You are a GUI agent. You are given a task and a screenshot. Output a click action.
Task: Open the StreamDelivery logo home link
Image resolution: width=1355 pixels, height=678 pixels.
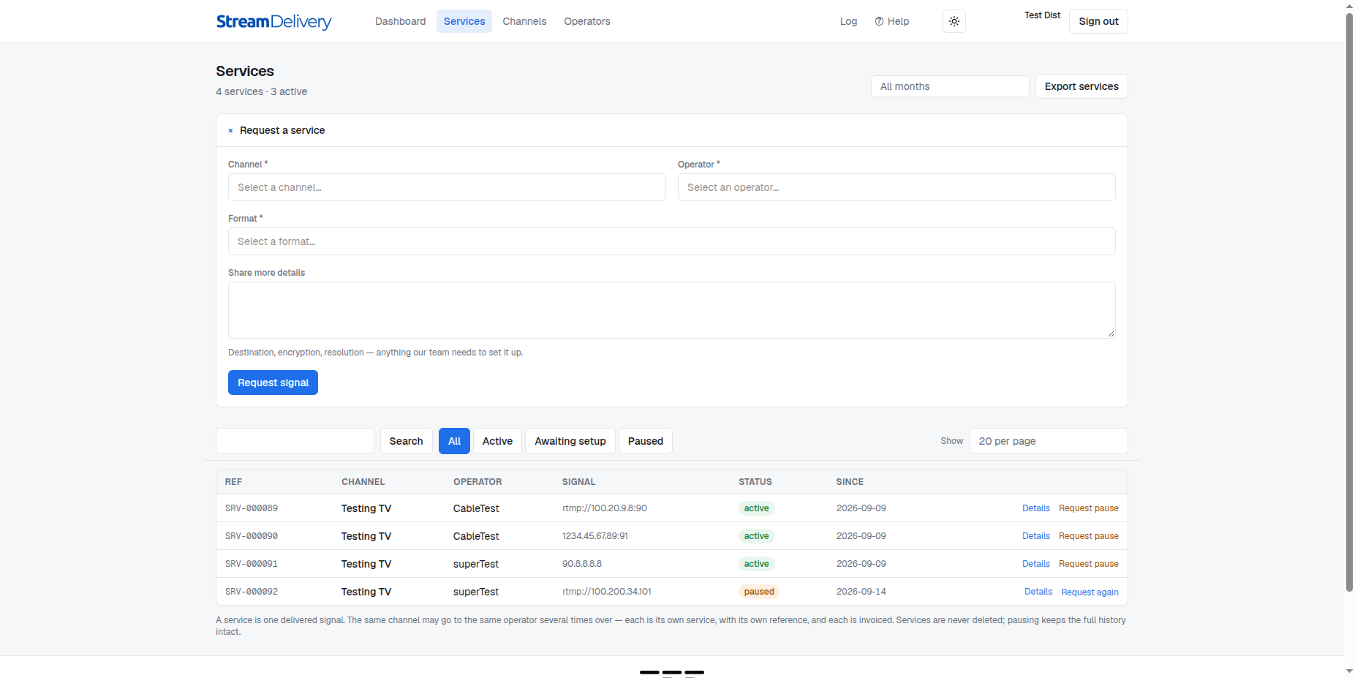273,21
